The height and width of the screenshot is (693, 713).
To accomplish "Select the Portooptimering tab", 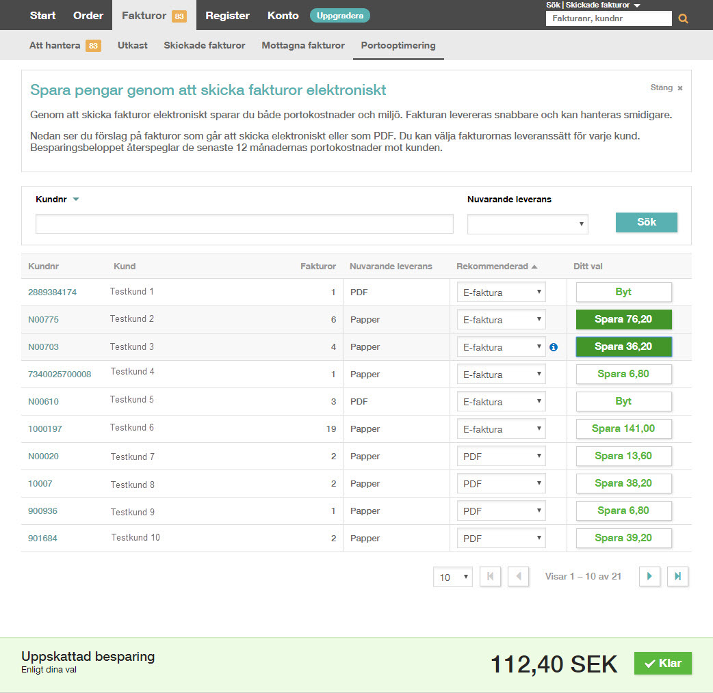I will 398,45.
